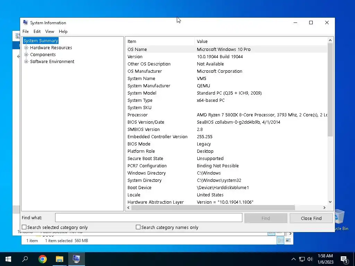Enable Search selected category only
Viewport: 355px width, 266px height.
click(24, 227)
